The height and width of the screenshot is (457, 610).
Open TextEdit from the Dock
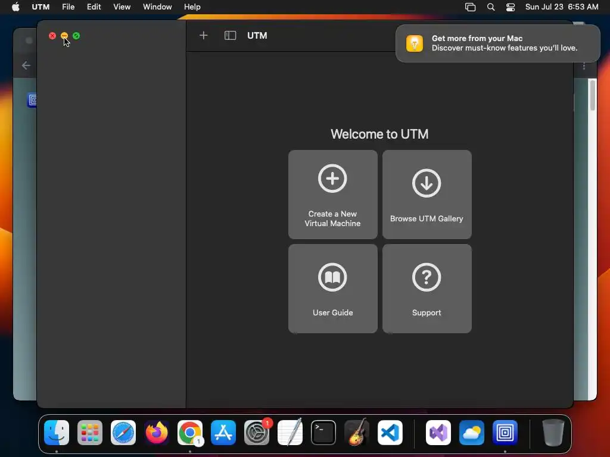[x=290, y=433]
